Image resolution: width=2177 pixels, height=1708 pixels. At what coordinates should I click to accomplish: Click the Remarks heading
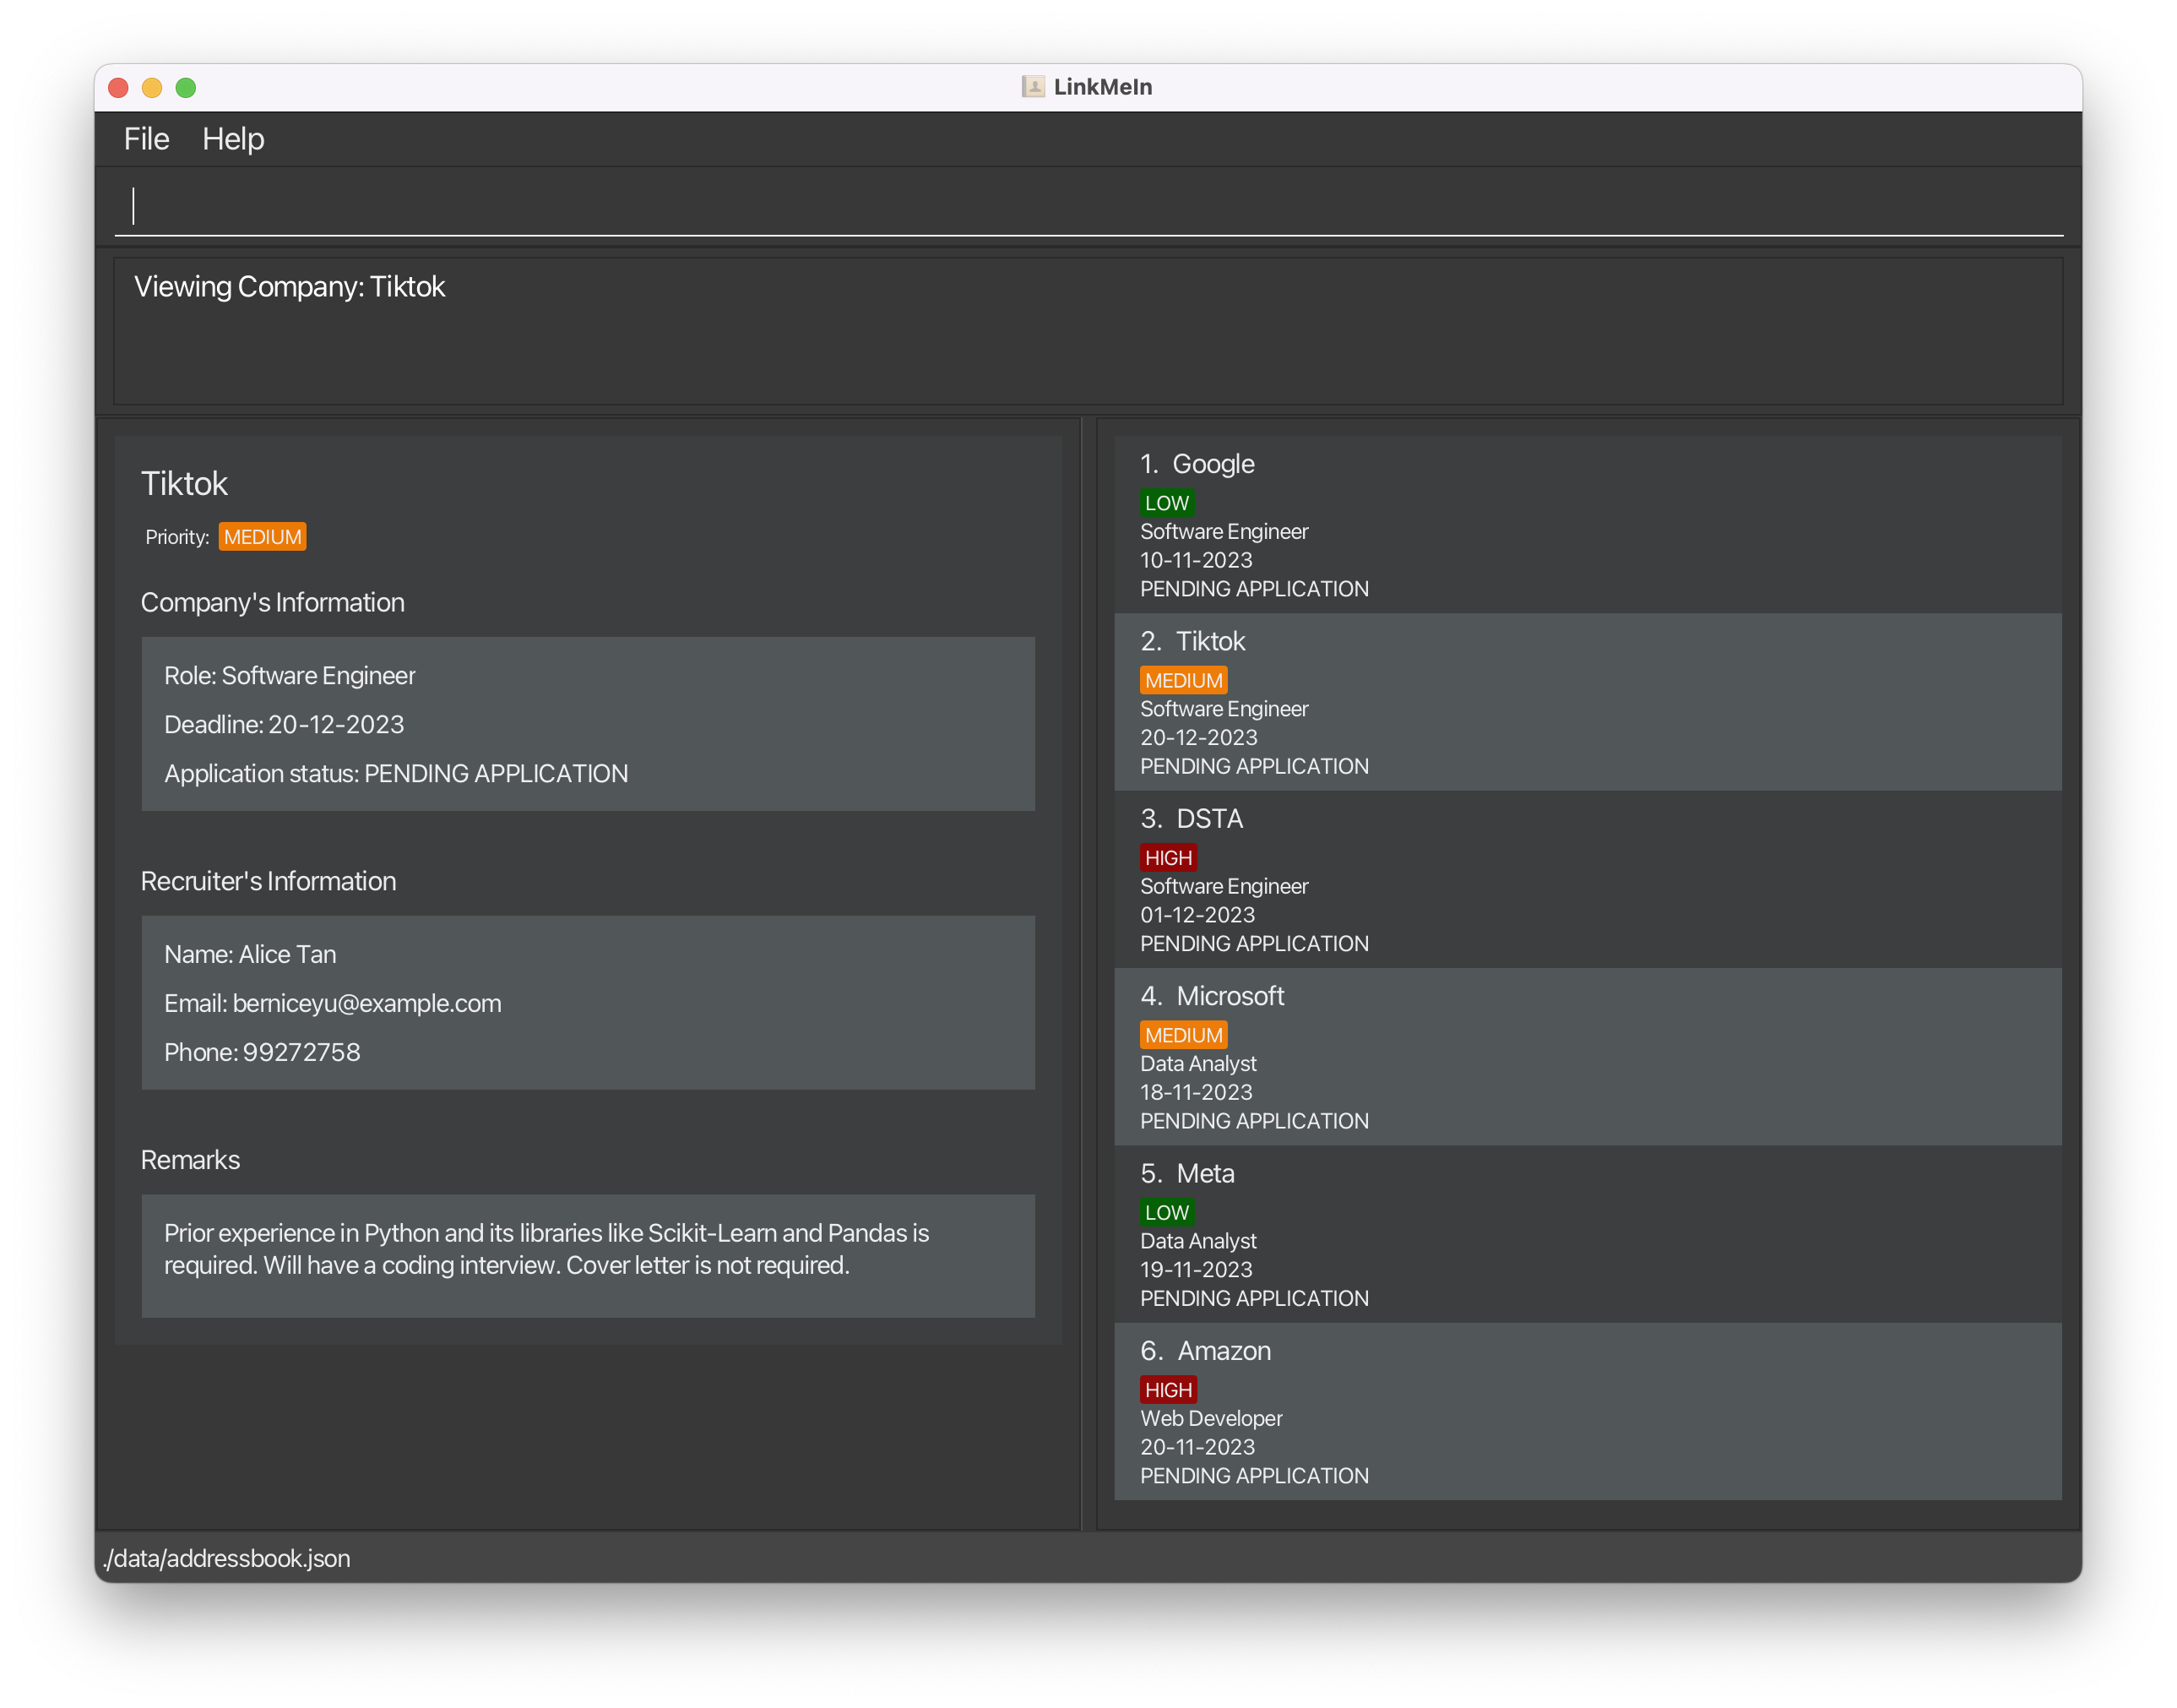click(190, 1161)
